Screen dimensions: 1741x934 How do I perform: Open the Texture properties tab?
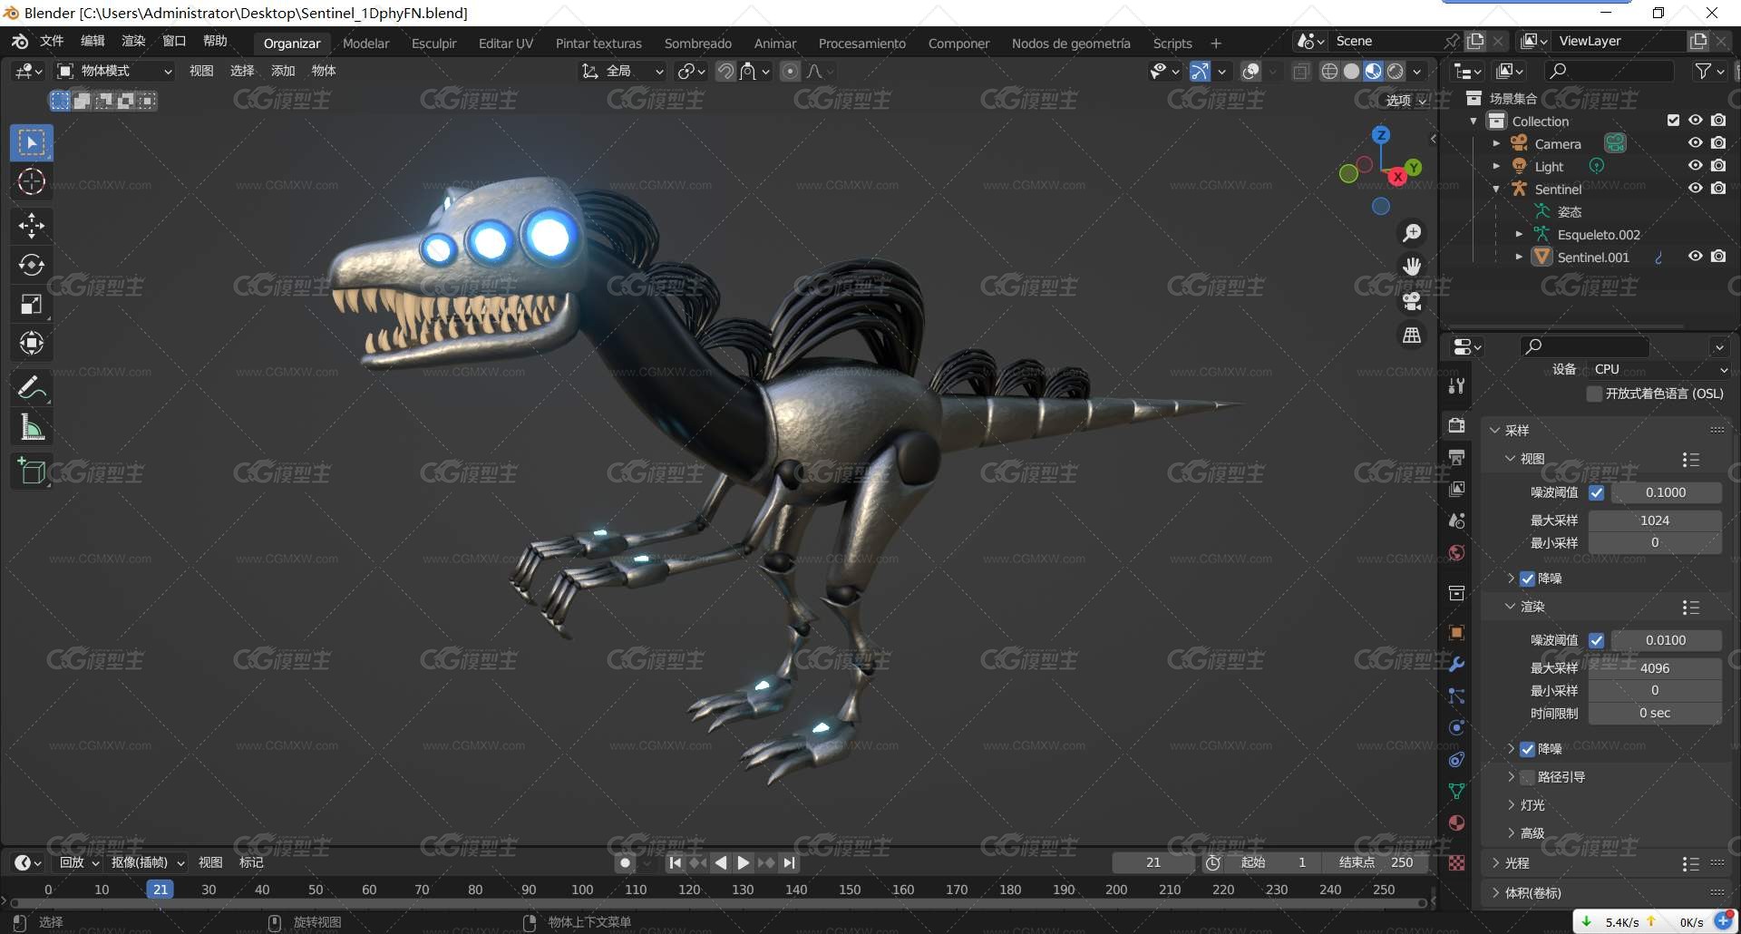[1457, 862]
